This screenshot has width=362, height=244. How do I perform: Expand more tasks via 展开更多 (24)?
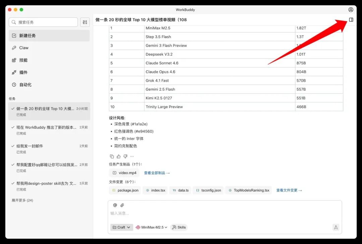coord(22,200)
